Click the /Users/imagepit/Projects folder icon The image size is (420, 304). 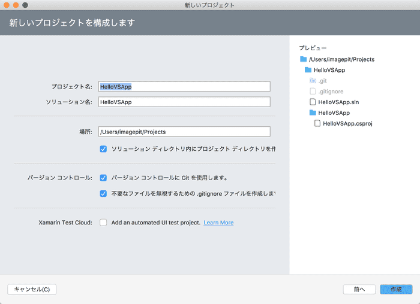tap(302, 59)
